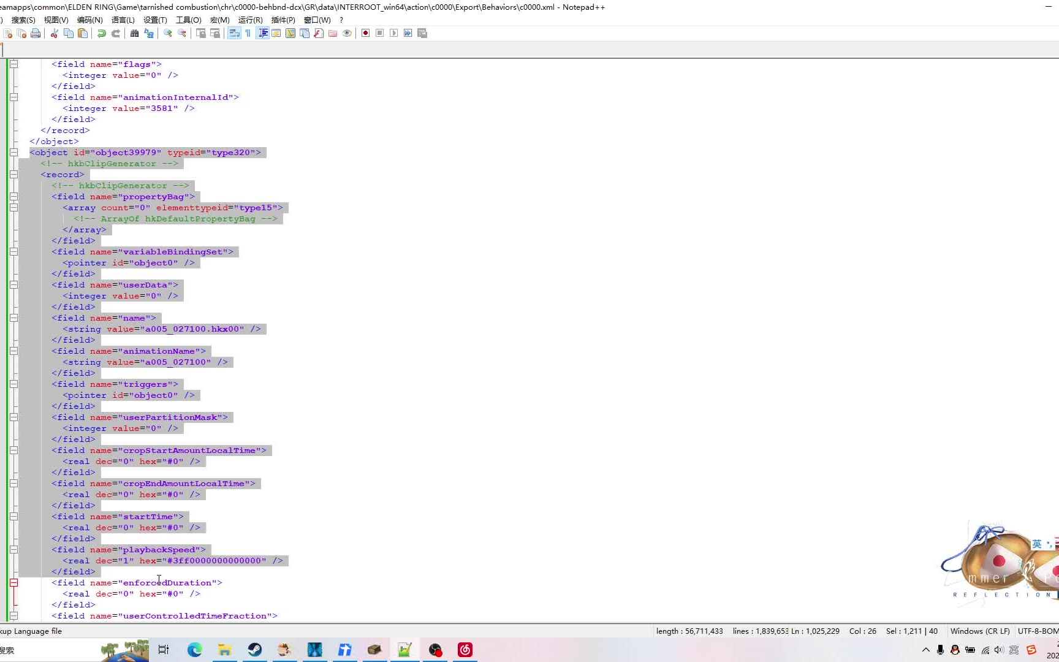Toggle the Show Indent Guide button
This screenshot has height=662, width=1059.
tap(262, 33)
